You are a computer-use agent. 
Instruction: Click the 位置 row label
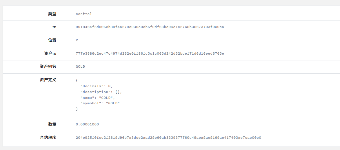pos(52,40)
